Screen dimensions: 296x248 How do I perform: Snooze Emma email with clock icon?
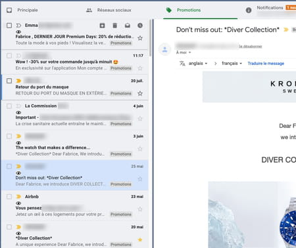[x=140, y=26]
